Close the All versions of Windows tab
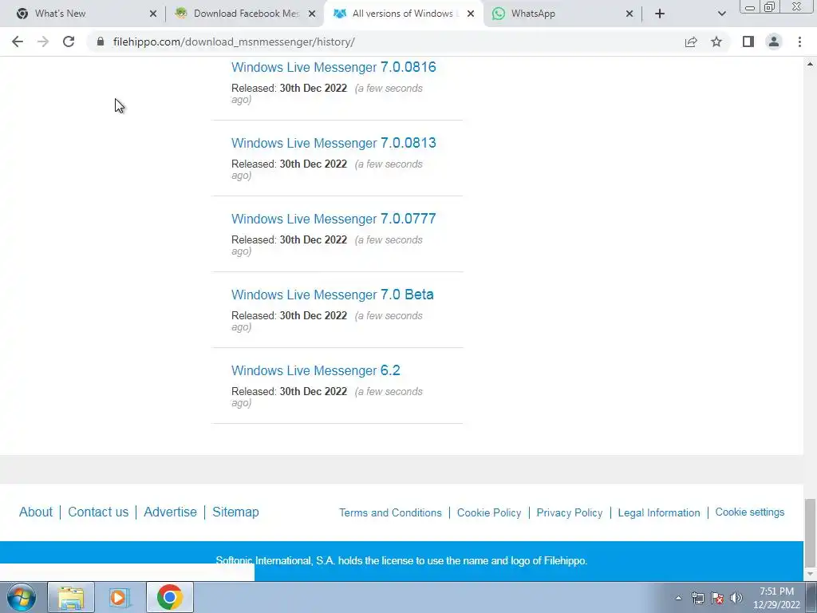Screen dimensions: 817x613 (471, 14)
